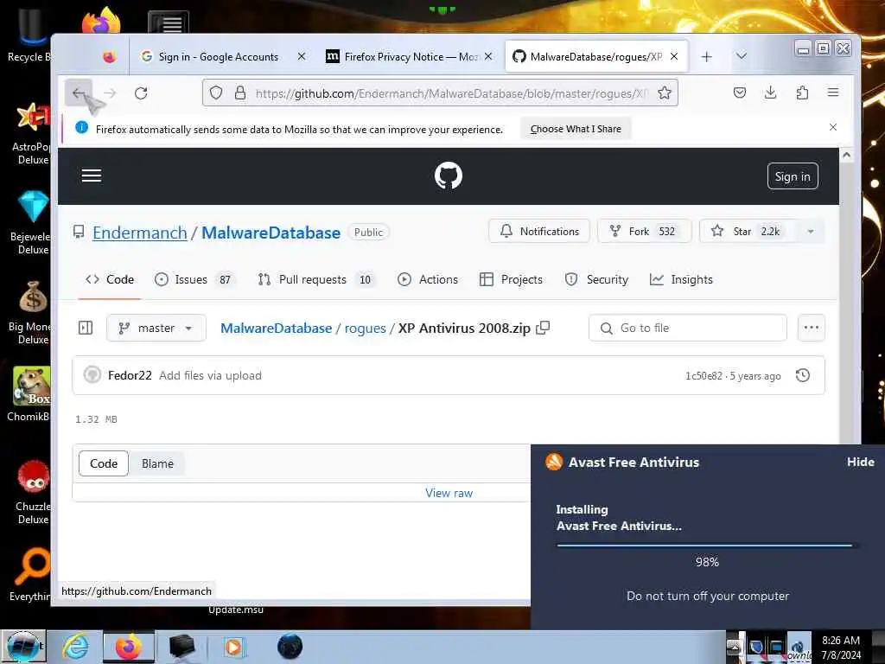The width and height of the screenshot is (885, 664).
Task: Expand the file tree side panel
Action: (86, 328)
